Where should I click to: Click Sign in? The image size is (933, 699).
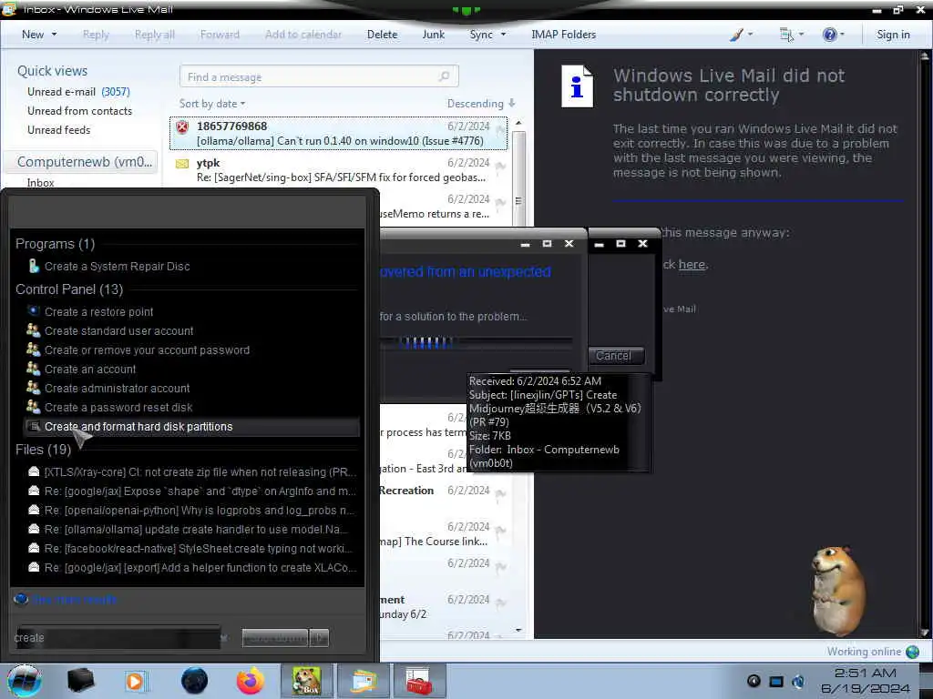coord(893,35)
